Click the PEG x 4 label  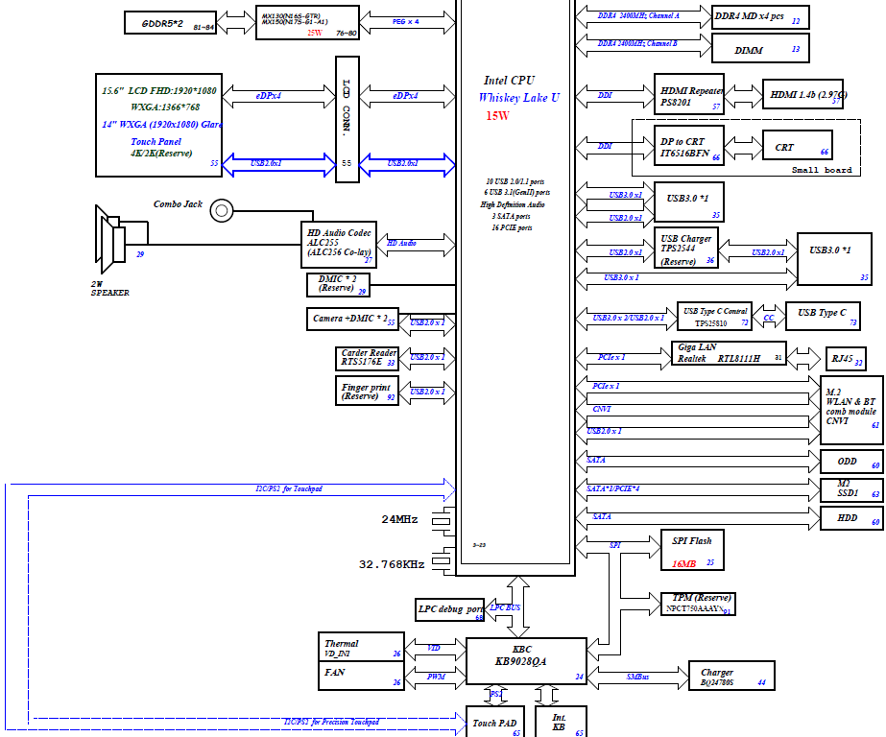click(x=406, y=21)
